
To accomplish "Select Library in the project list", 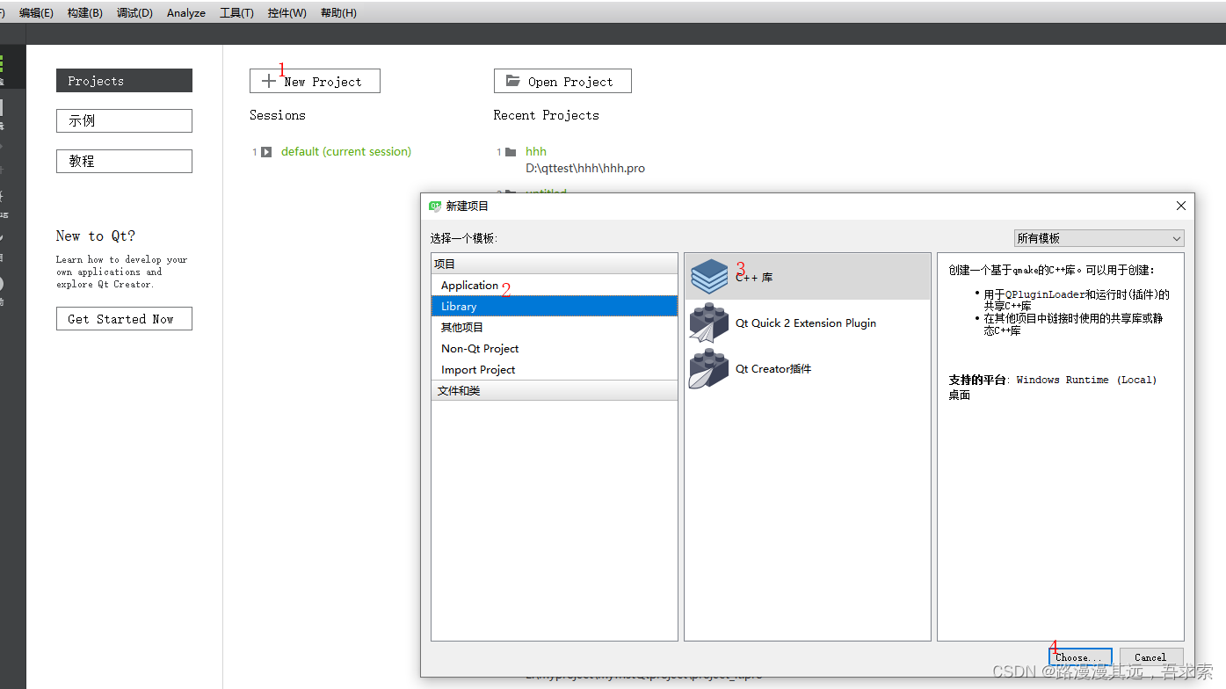I will tap(554, 307).
